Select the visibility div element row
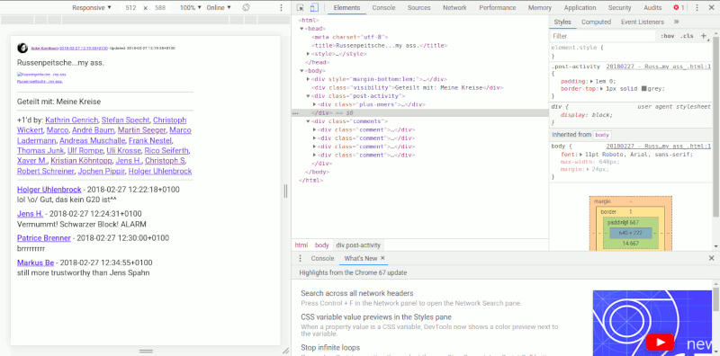 pyautogui.click(x=420, y=87)
